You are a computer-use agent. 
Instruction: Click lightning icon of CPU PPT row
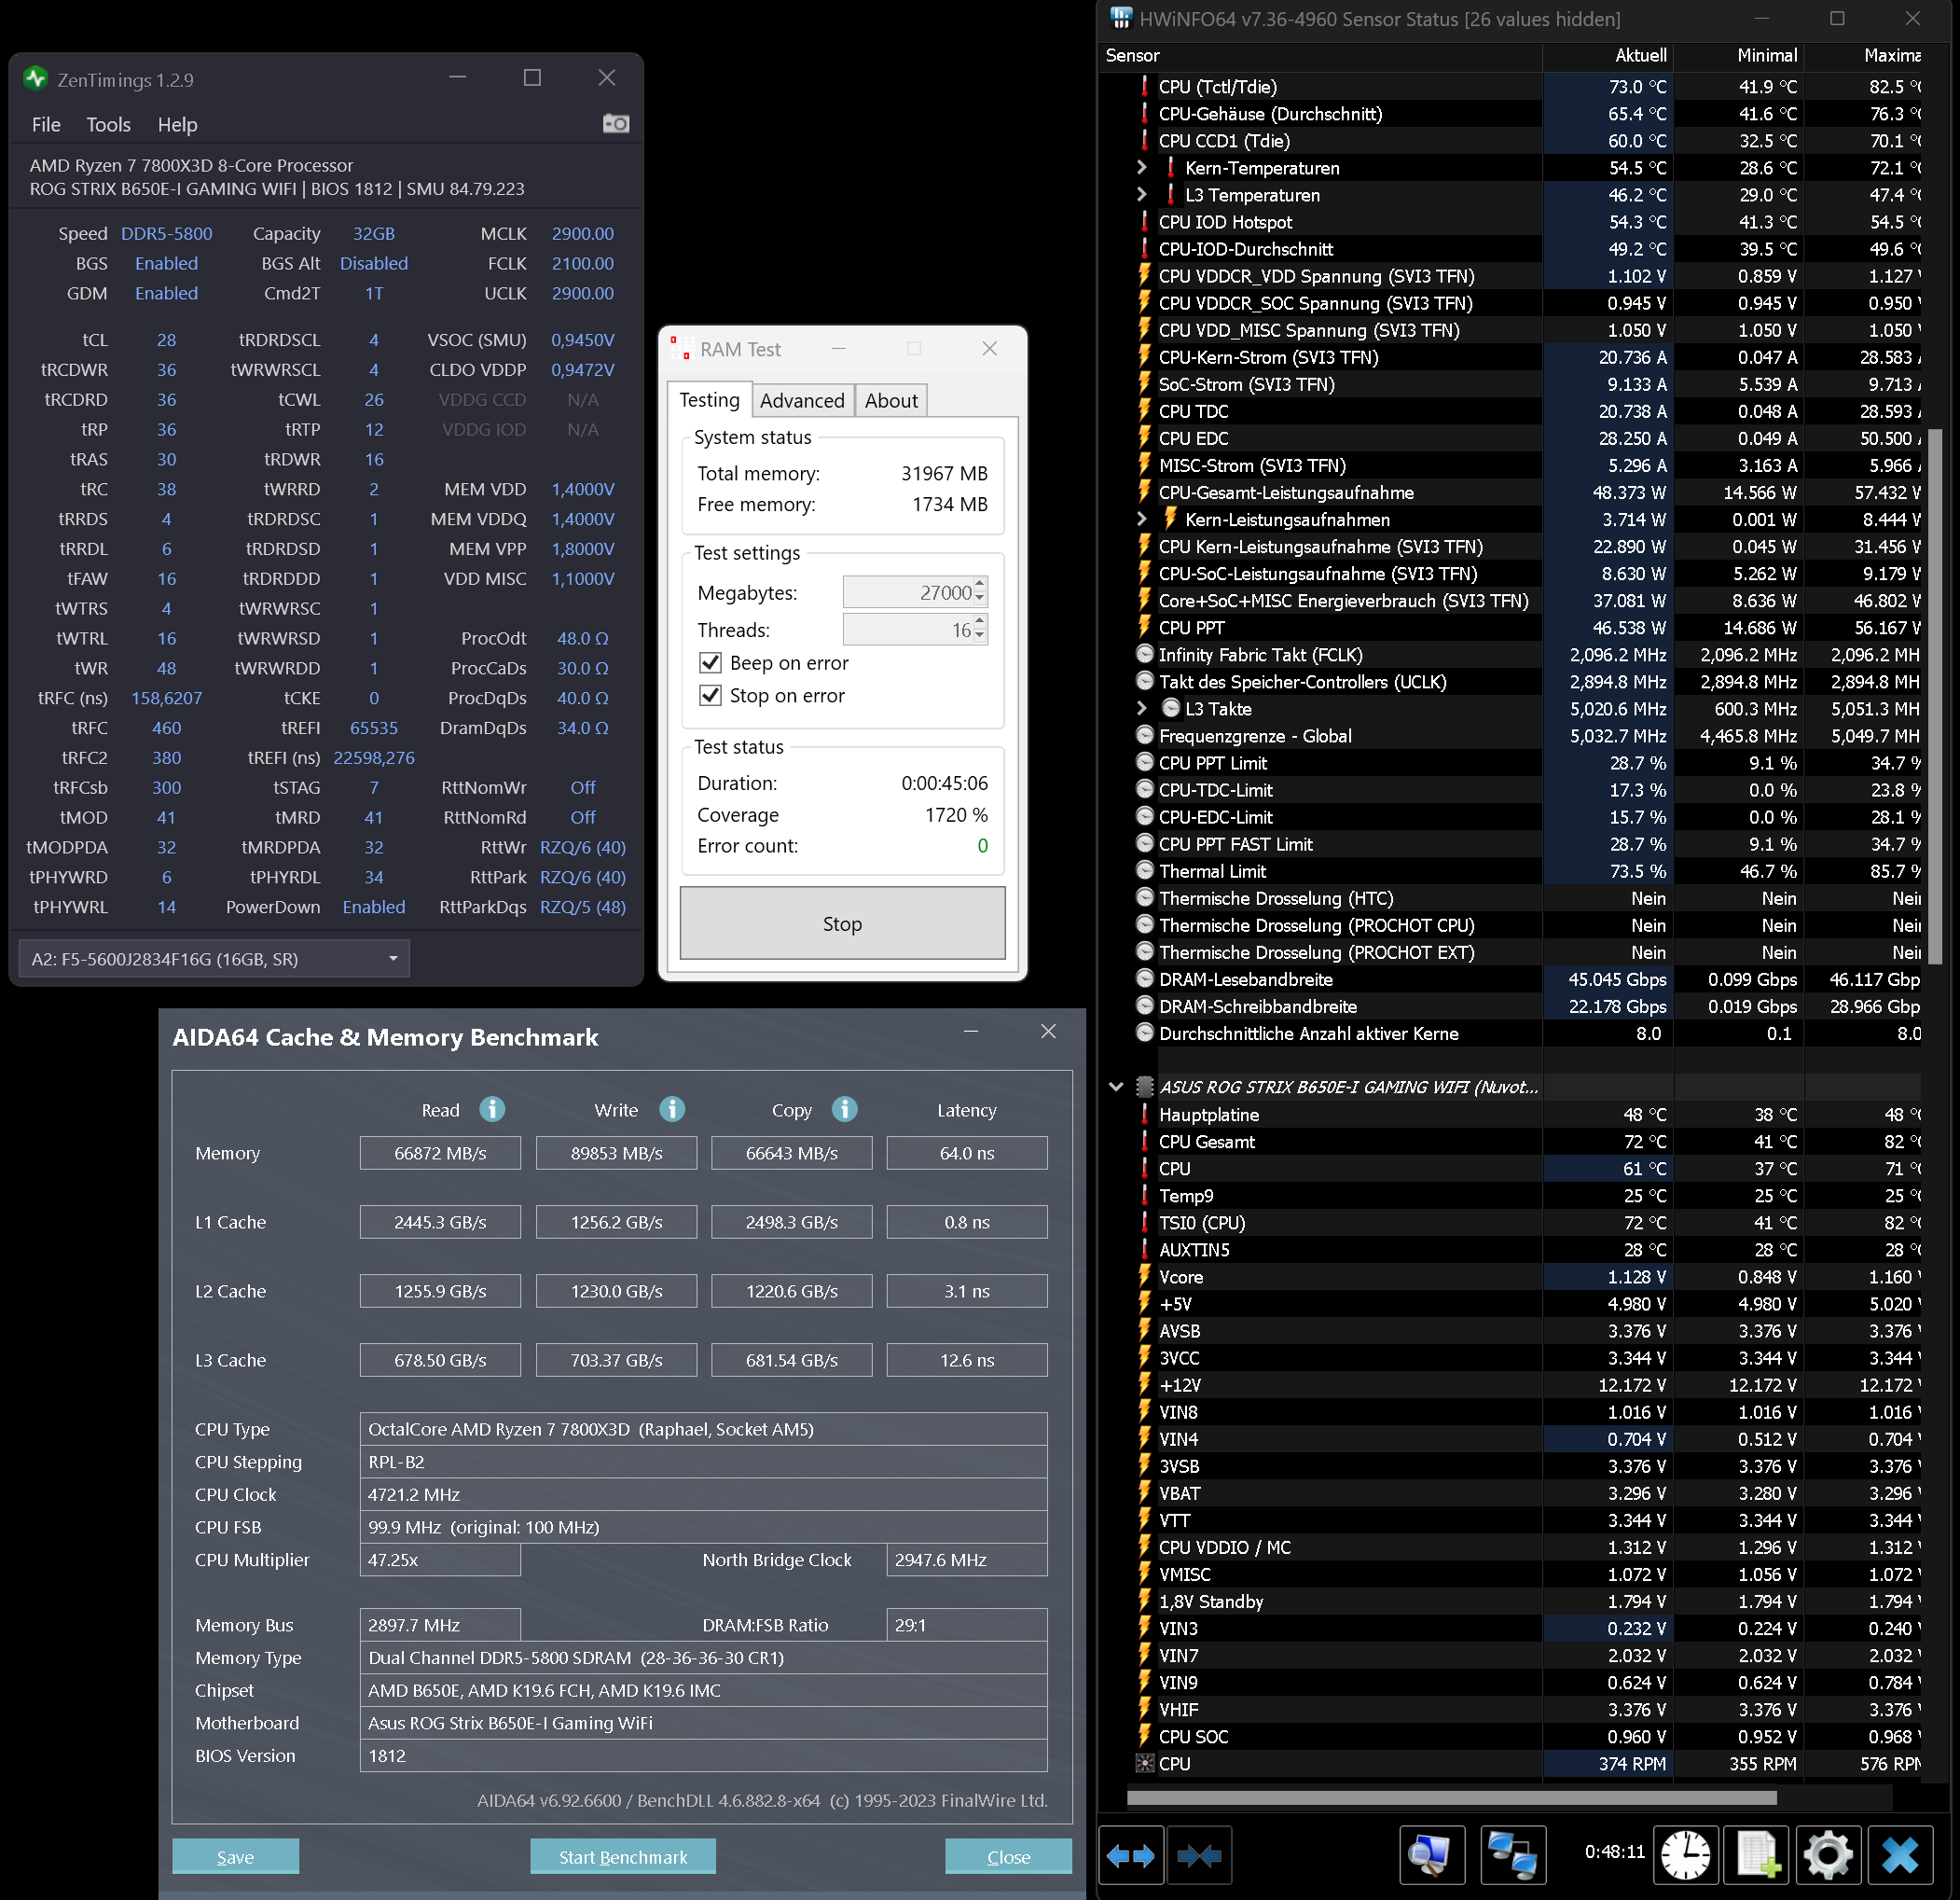coord(1145,628)
